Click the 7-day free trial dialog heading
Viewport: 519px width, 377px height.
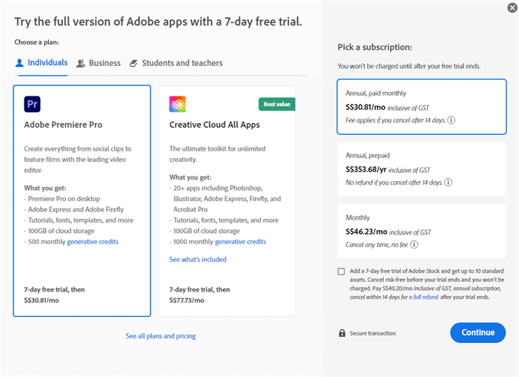coord(158,22)
